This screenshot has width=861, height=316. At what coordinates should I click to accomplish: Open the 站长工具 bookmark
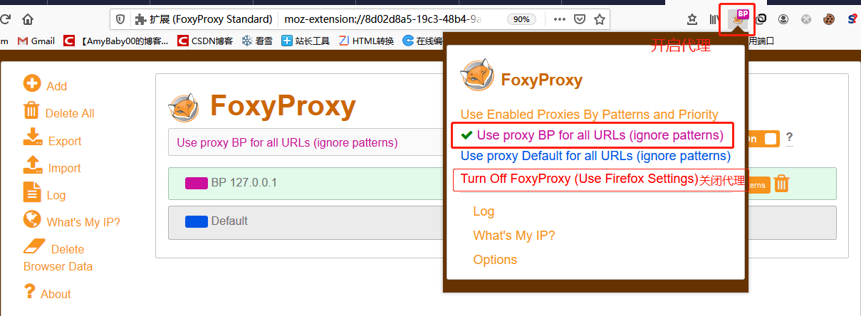[306, 41]
